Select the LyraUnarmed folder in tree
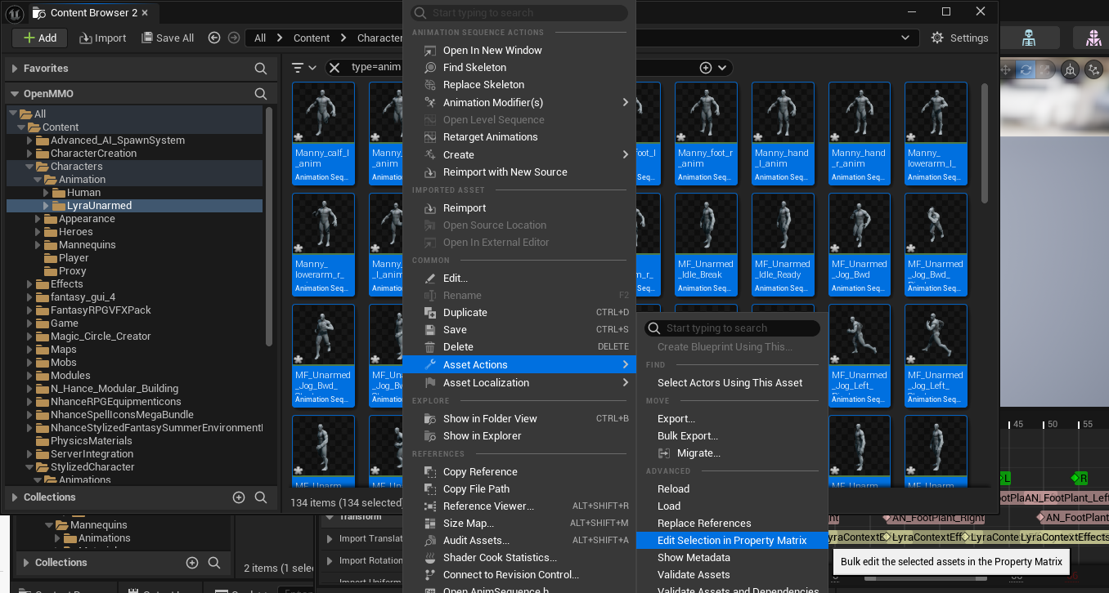 (99, 206)
